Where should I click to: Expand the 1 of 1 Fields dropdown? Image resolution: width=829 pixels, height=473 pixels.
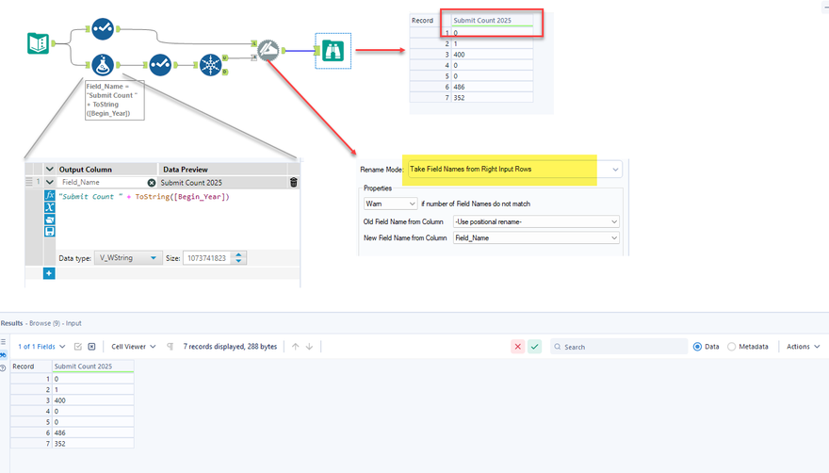click(x=41, y=347)
